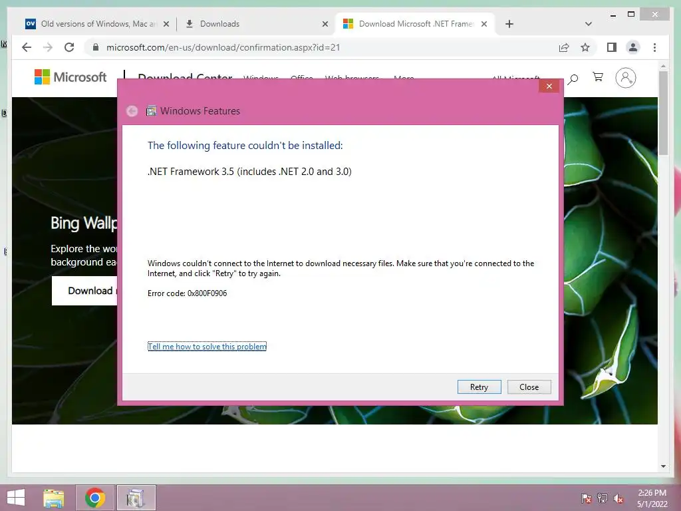This screenshot has width=681, height=511.
Task: Open Chrome tab search chevron
Action: coord(589,24)
